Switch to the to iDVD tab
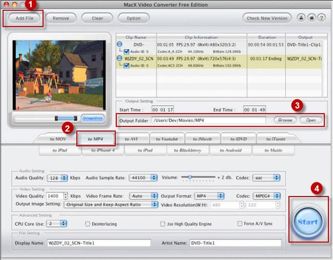This screenshot has height=260, width=333. [239, 139]
